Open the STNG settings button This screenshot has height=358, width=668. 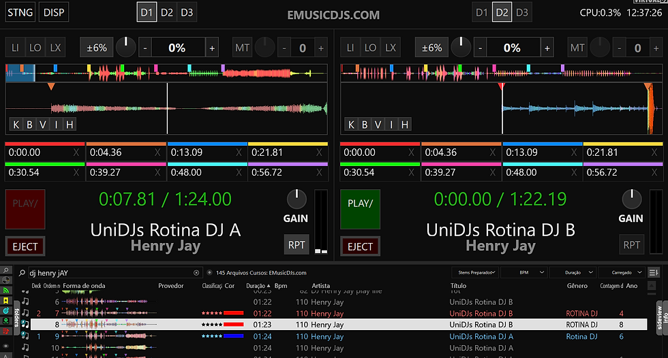click(20, 12)
